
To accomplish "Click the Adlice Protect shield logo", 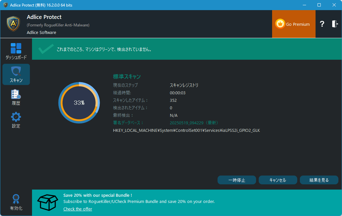I will click(x=13, y=24).
